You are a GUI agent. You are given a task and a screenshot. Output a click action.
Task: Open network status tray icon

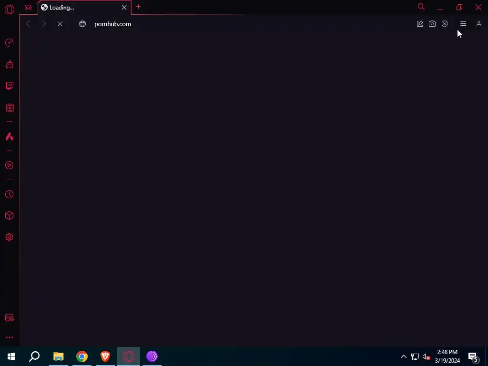point(415,356)
